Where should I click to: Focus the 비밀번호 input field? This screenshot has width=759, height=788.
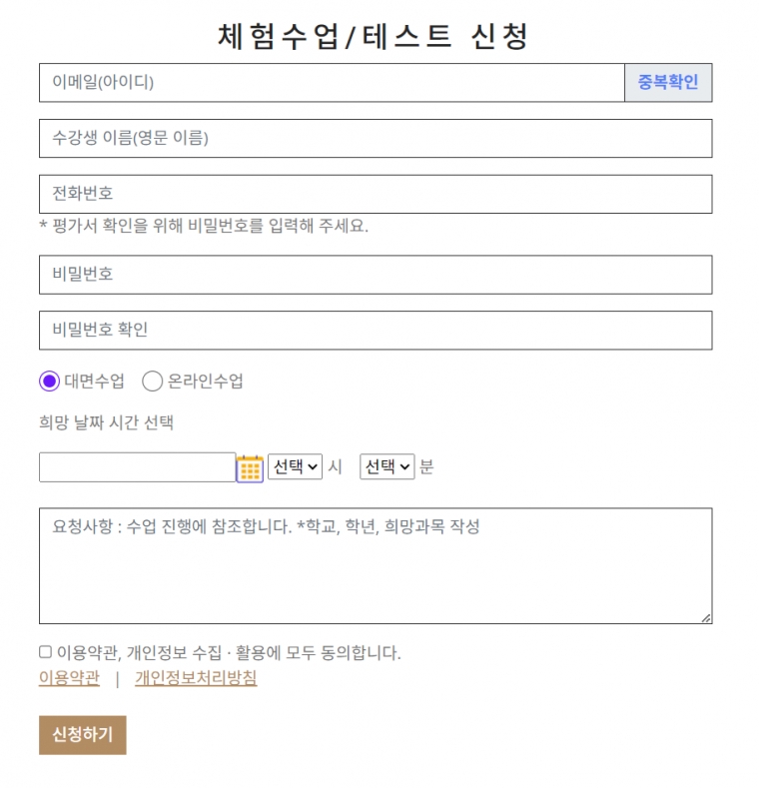(376, 275)
